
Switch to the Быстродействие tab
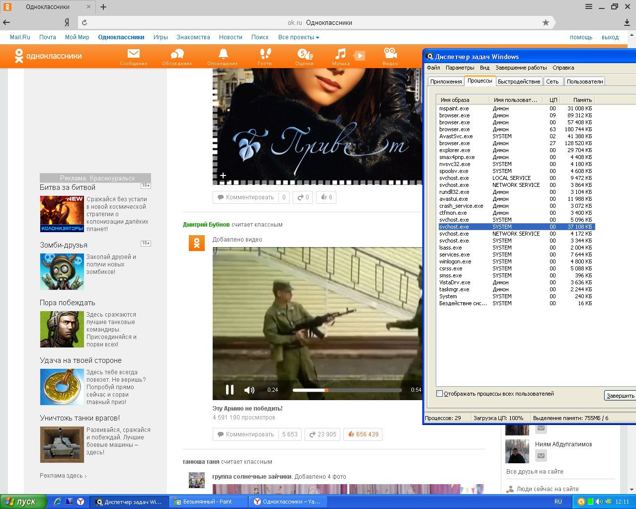coord(519,82)
